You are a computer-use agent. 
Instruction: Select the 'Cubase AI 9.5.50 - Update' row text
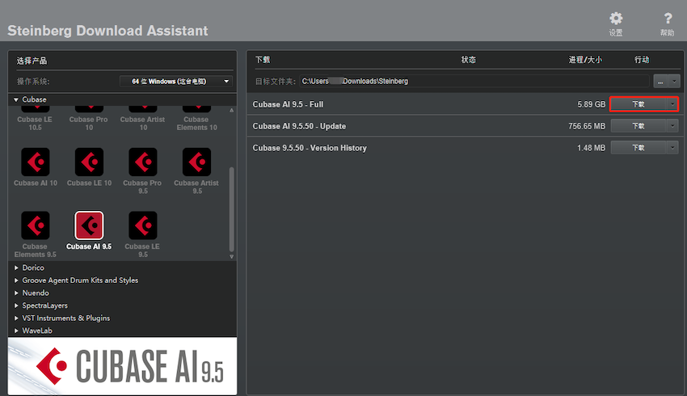pos(299,126)
